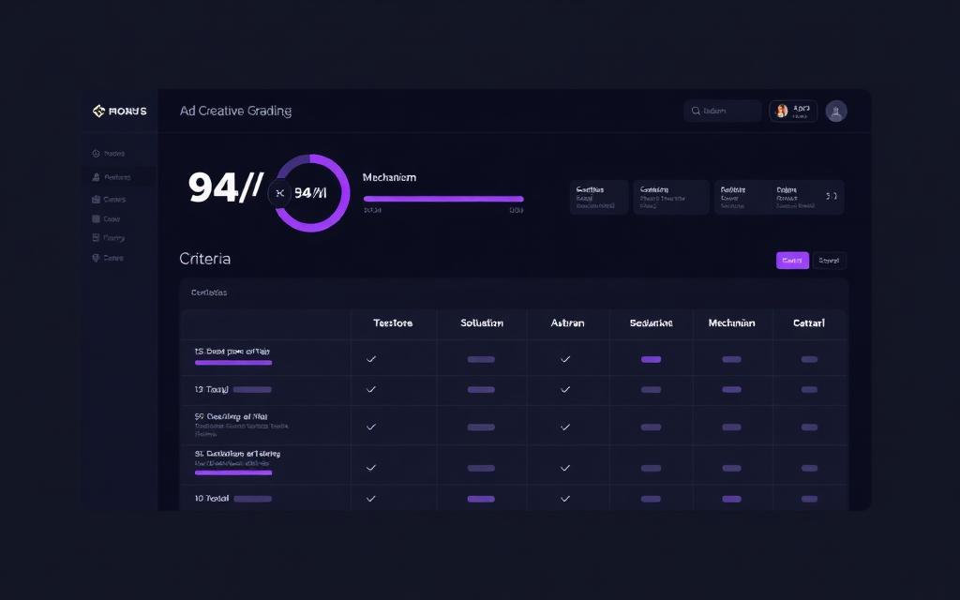Toggle the checkmark left of Solution in row 10
Viewport: 960px width, 600px height.
click(x=371, y=499)
